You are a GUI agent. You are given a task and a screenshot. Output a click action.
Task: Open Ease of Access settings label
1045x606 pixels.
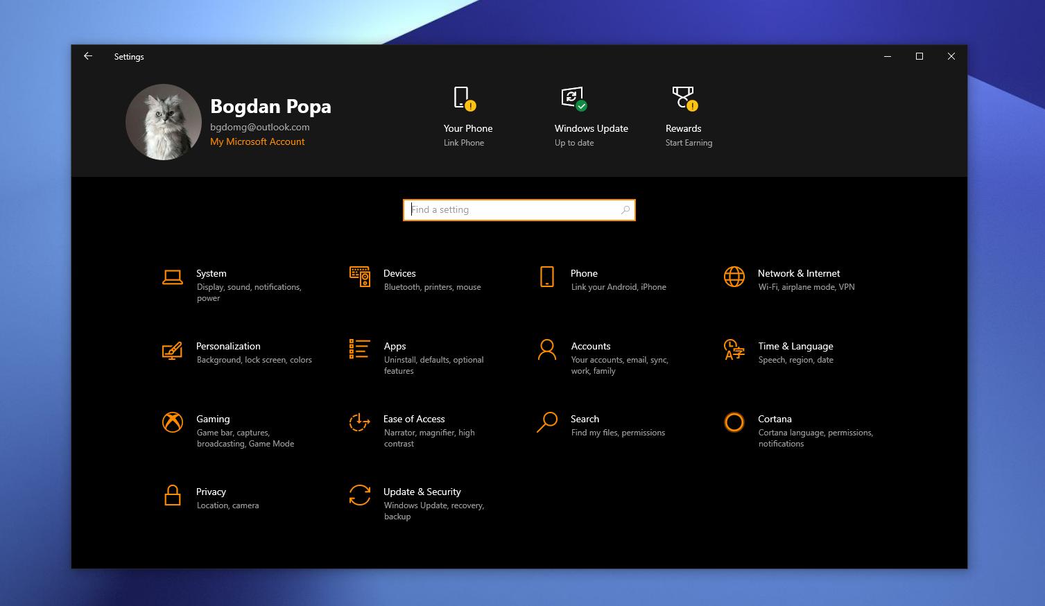414,419
